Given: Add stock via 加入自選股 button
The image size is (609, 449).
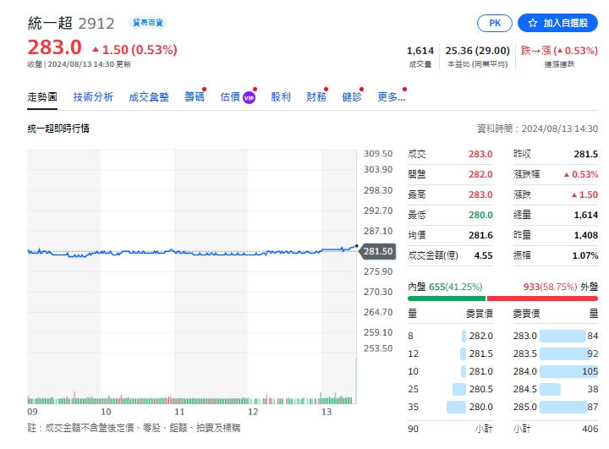Looking at the screenshot, I should coord(557,23).
